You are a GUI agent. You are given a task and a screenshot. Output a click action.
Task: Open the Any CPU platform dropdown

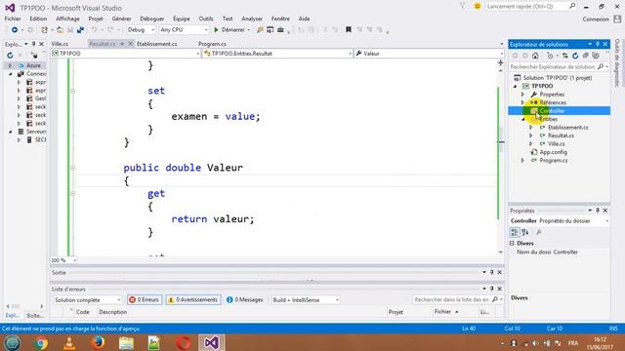coord(184,30)
